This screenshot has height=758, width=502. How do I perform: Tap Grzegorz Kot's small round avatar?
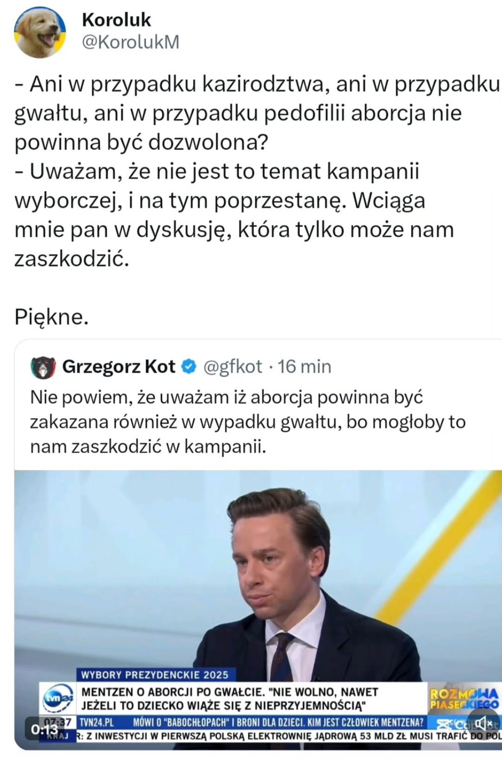pyautogui.click(x=43, y=368)
